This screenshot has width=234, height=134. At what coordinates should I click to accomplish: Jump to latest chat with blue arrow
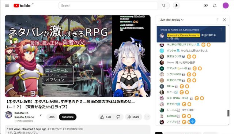pos(192,121)
